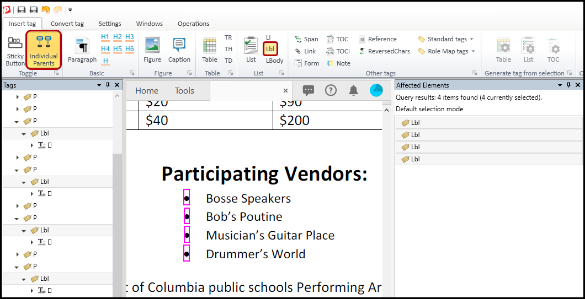The height and width of the screenshot is (299, 585).
Task: Open the Tags panel options dropdown arrow
Action: [x=99, y=85]
